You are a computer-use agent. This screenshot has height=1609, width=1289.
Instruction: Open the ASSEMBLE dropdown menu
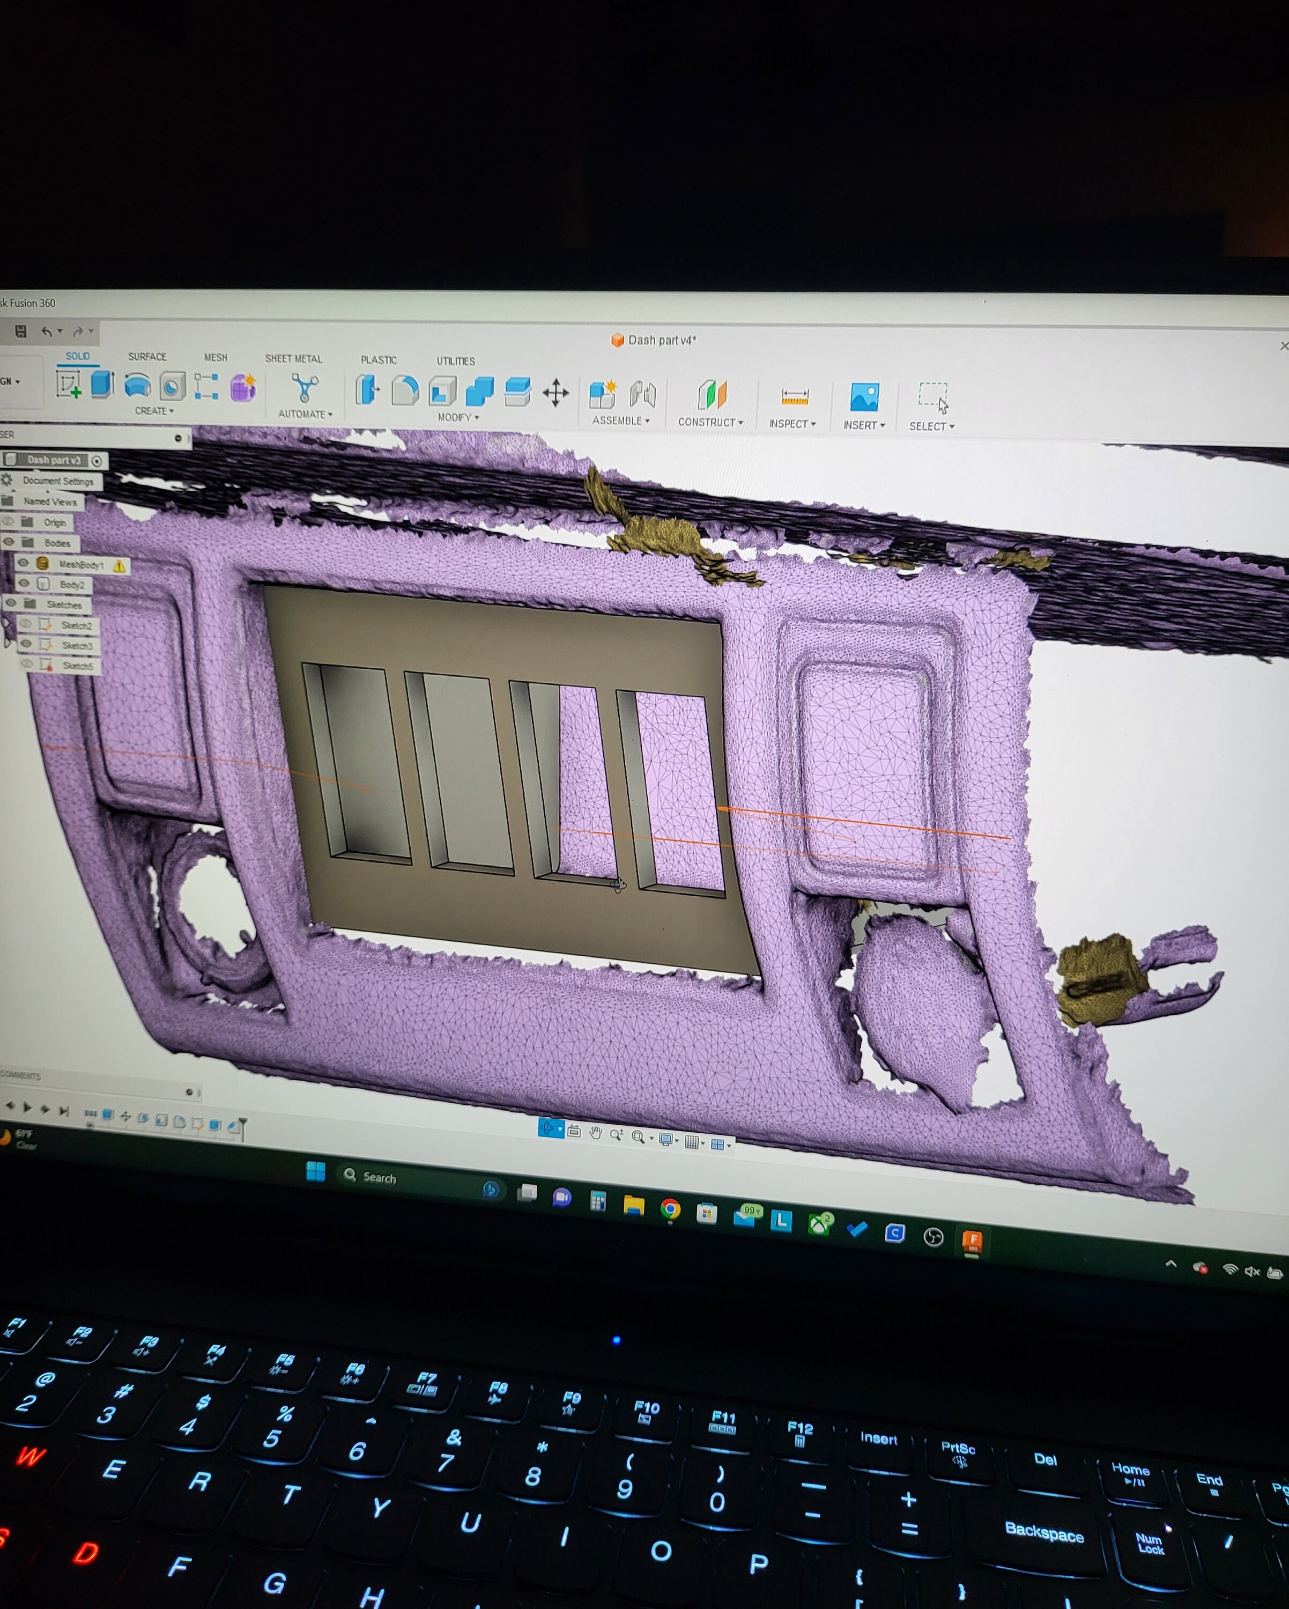point(620,421)
